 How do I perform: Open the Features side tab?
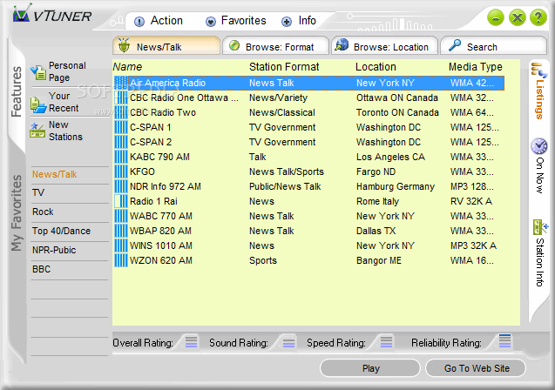pyautogui.click(x=17, y=91)
